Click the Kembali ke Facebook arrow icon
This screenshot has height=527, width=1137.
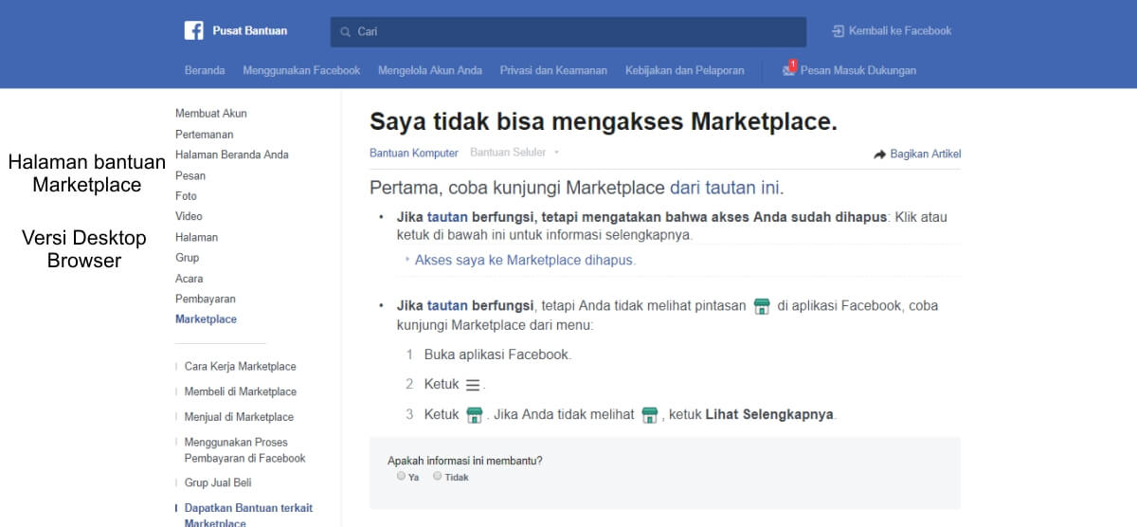pyautogui.click(x=838, y=31)
